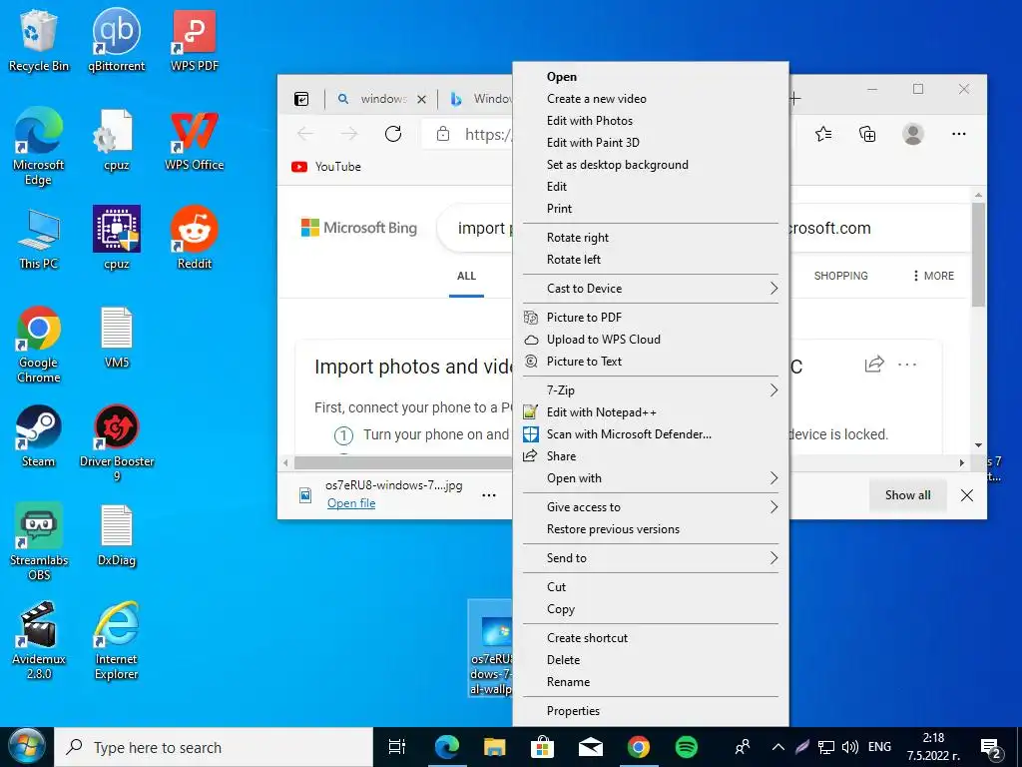Open File Explorer from the taskbar
The height and width of the screenshot is (767, 1022).
[495, 747]
